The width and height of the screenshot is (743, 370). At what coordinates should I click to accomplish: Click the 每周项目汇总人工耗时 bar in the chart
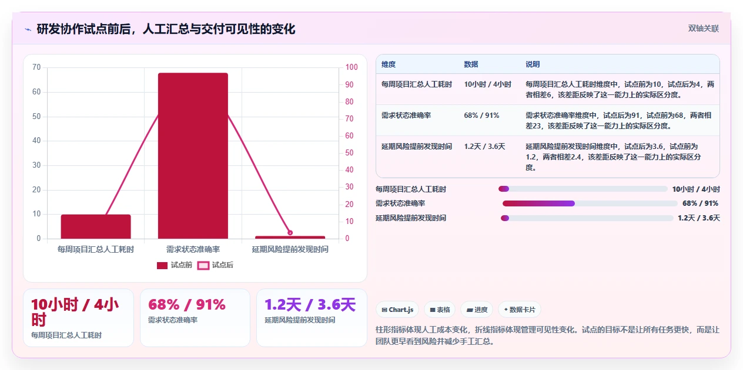[x=96, y=226]
